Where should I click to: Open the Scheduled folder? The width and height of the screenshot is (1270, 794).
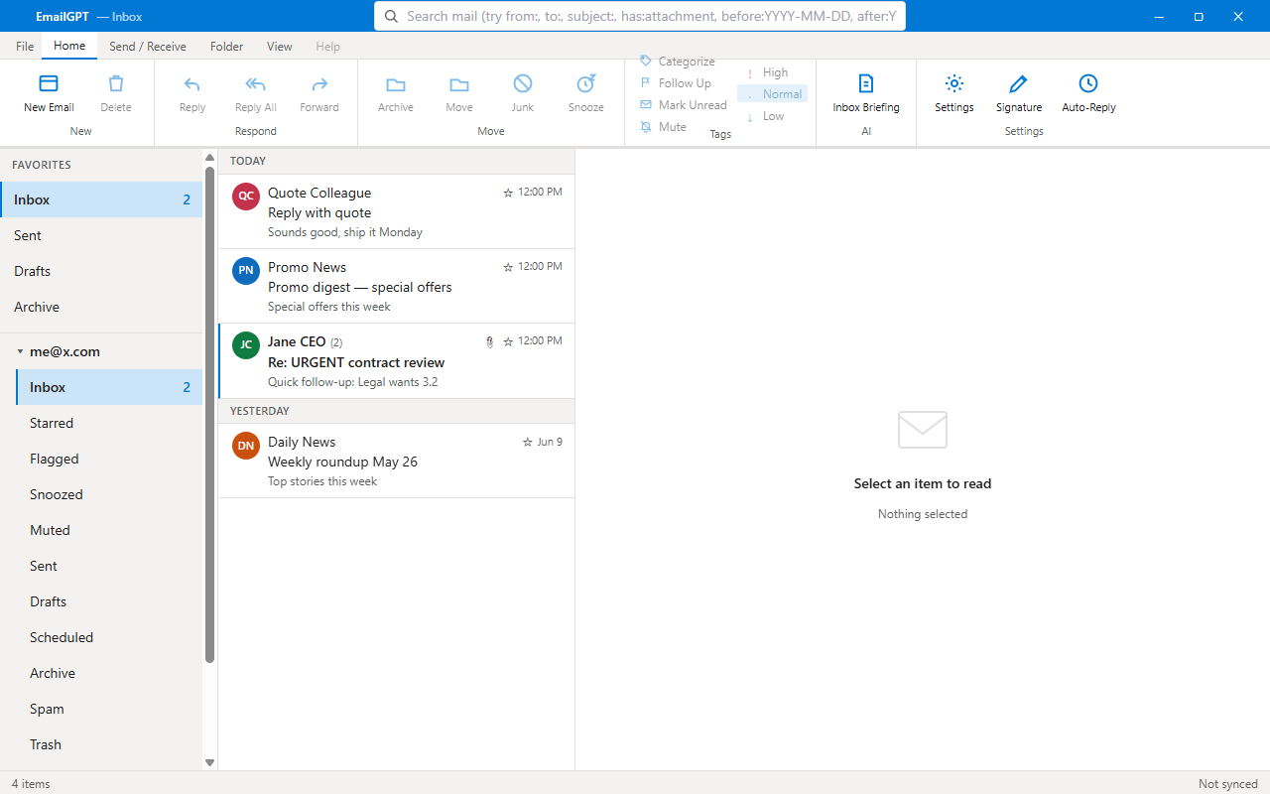coord(109,637)
